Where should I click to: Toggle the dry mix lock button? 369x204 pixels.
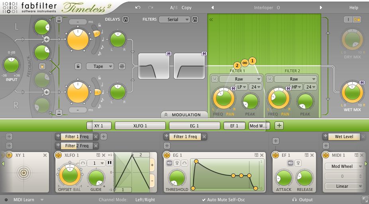(x=357, y=19)
